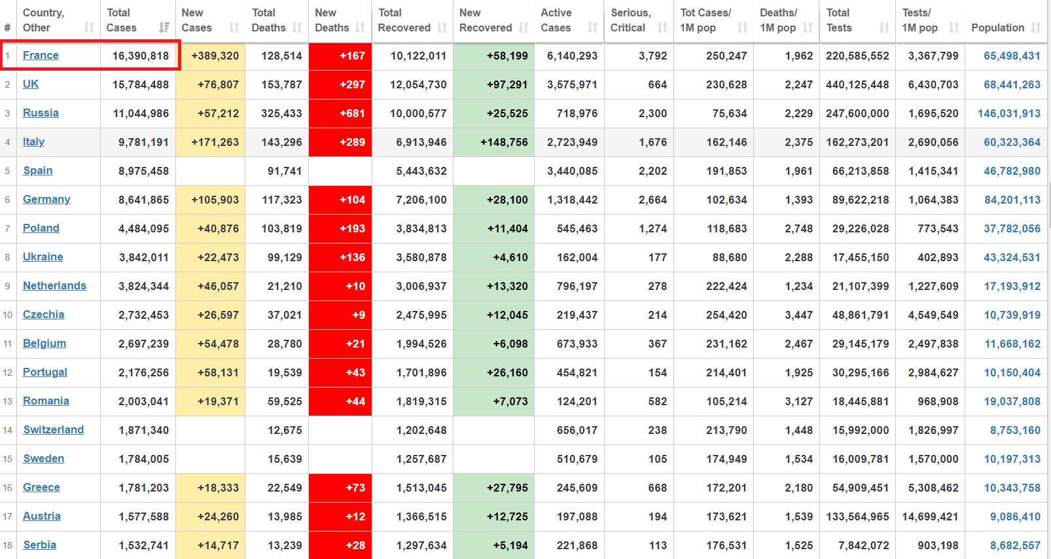Select UK total tests value 440,125,448
Image resolution: width=1051 pixels, height=559 pixels.
pyautogui.click(x=857, y=84)
